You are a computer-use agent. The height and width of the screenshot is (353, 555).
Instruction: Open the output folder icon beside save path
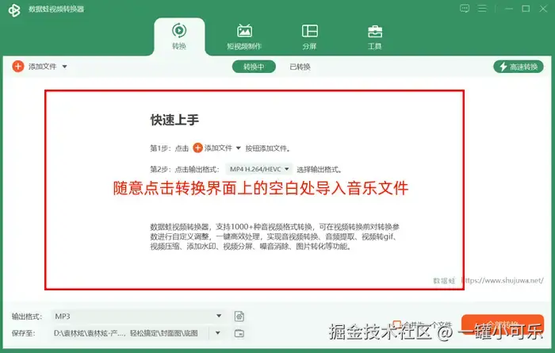tap(239, 333)
